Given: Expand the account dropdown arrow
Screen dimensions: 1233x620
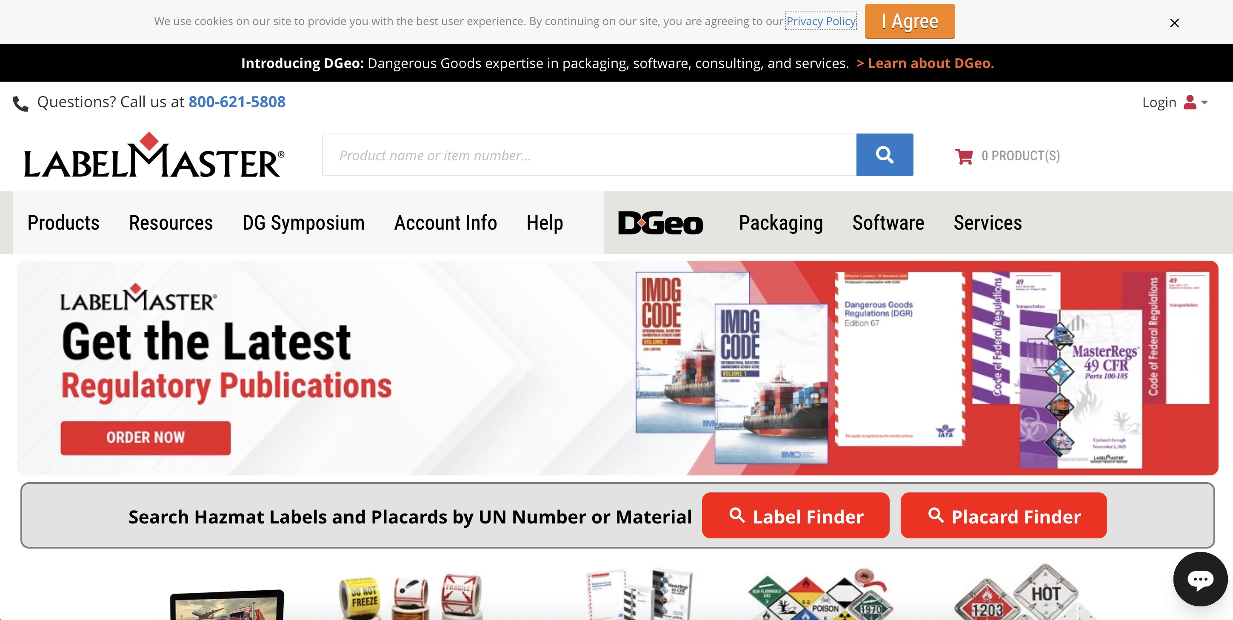Looking at the screenshot, I should 1204,102.
